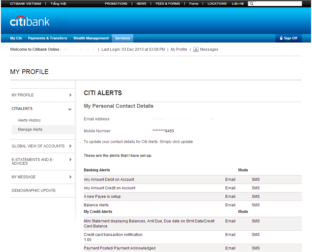Click 'A new Payee is setup' text
Viewport: 312px width, 252px height.
pos(102,197)
